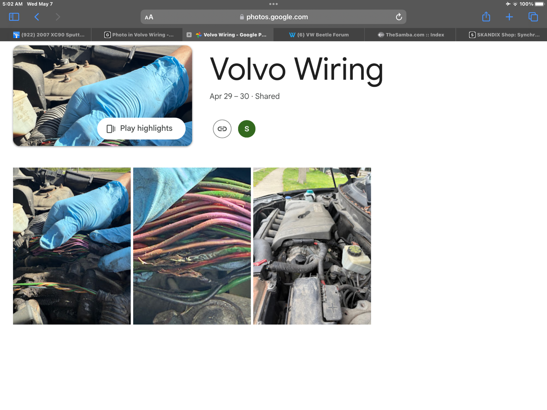
Task: Tap the three-dot multitasking menu
Action: tap(273, 4)
